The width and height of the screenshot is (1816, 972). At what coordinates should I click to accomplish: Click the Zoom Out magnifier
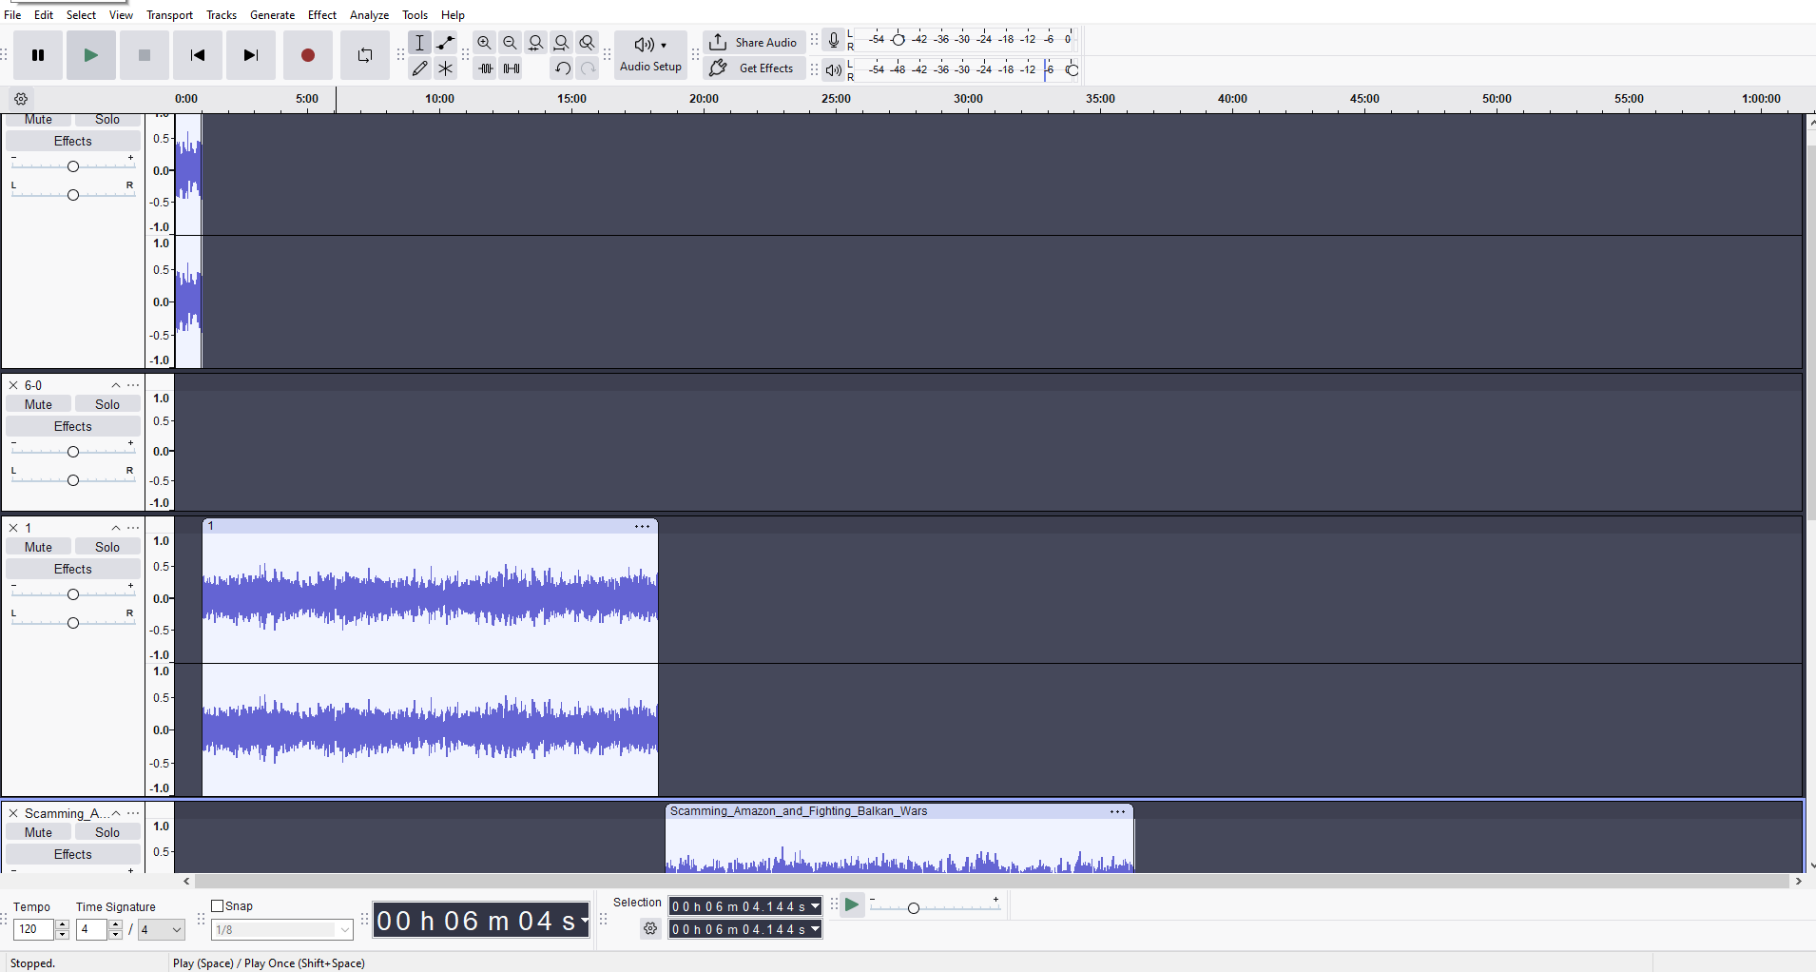point(511,43)
